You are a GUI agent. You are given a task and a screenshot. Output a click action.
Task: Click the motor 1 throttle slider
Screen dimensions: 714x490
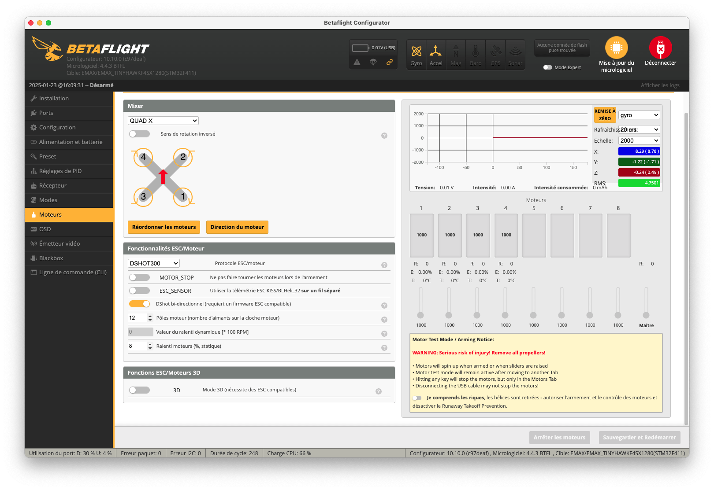point(420,303)
